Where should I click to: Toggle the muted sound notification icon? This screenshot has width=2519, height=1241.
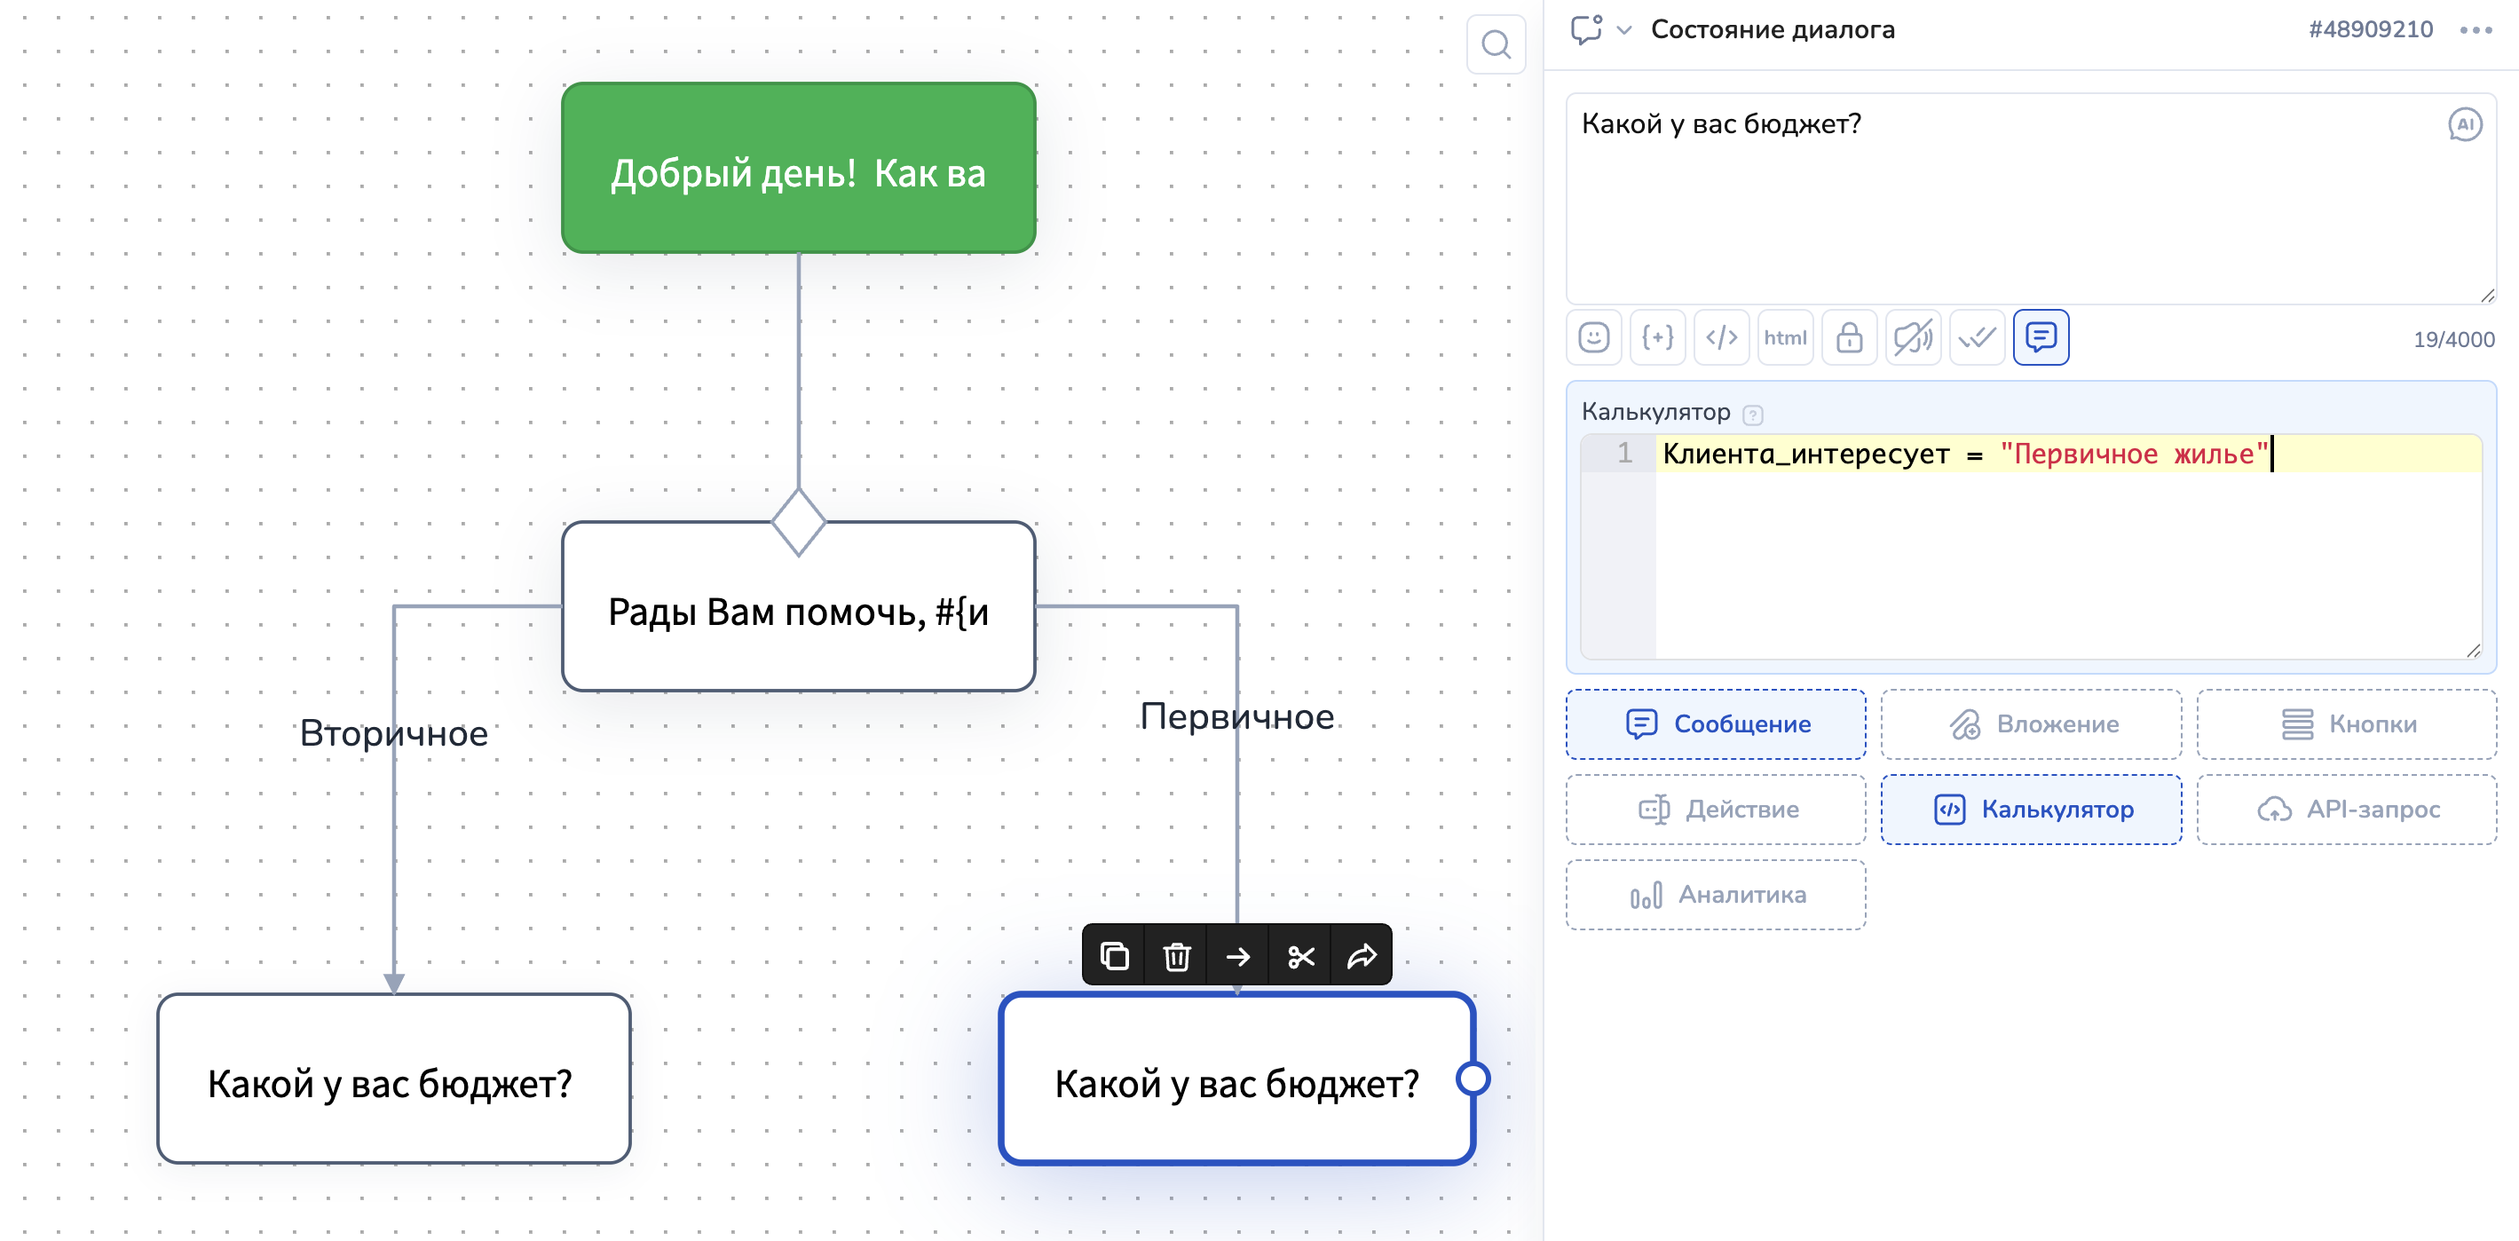1913,337
